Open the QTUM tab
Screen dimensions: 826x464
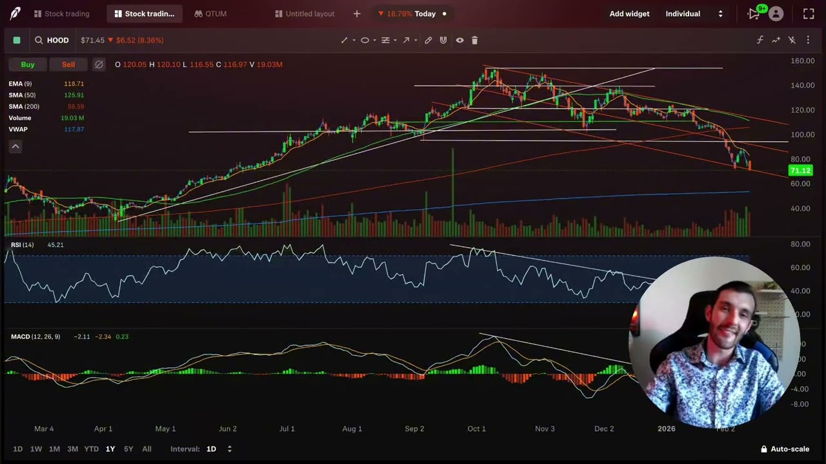point(210,14)
